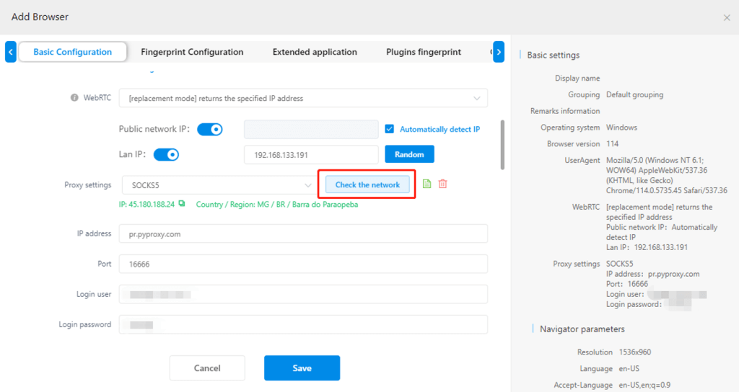The width and height of the screenshot is (739, 392).
Task: Toggle the Public network IP switch
Action: 210,130
